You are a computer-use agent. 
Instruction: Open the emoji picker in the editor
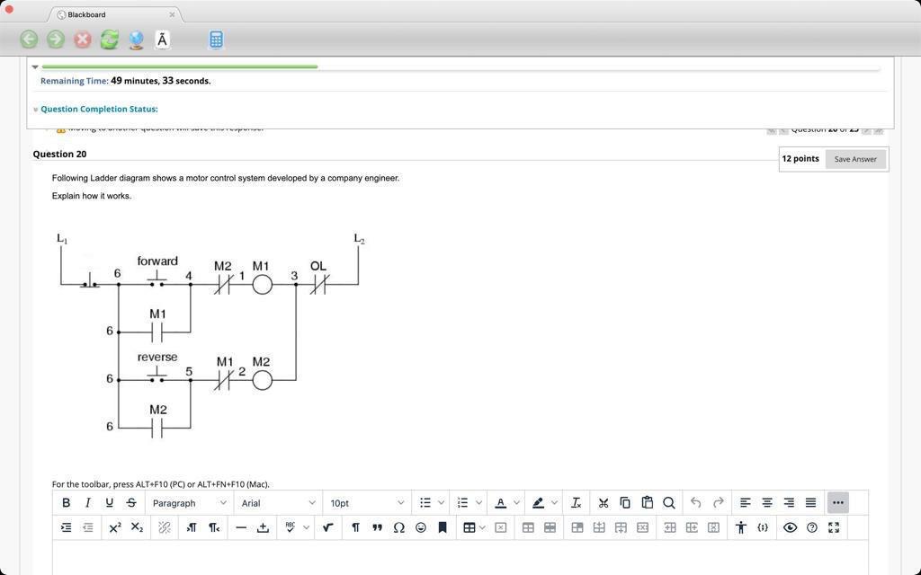[420, 528]
